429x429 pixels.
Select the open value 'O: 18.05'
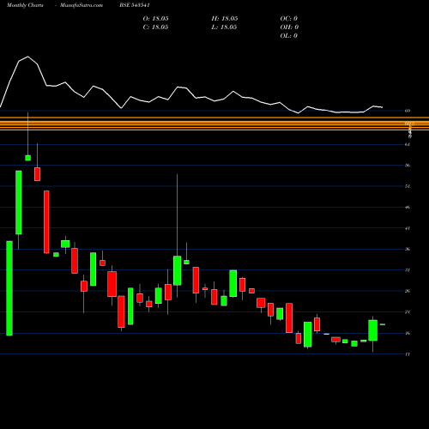(155, 19)
